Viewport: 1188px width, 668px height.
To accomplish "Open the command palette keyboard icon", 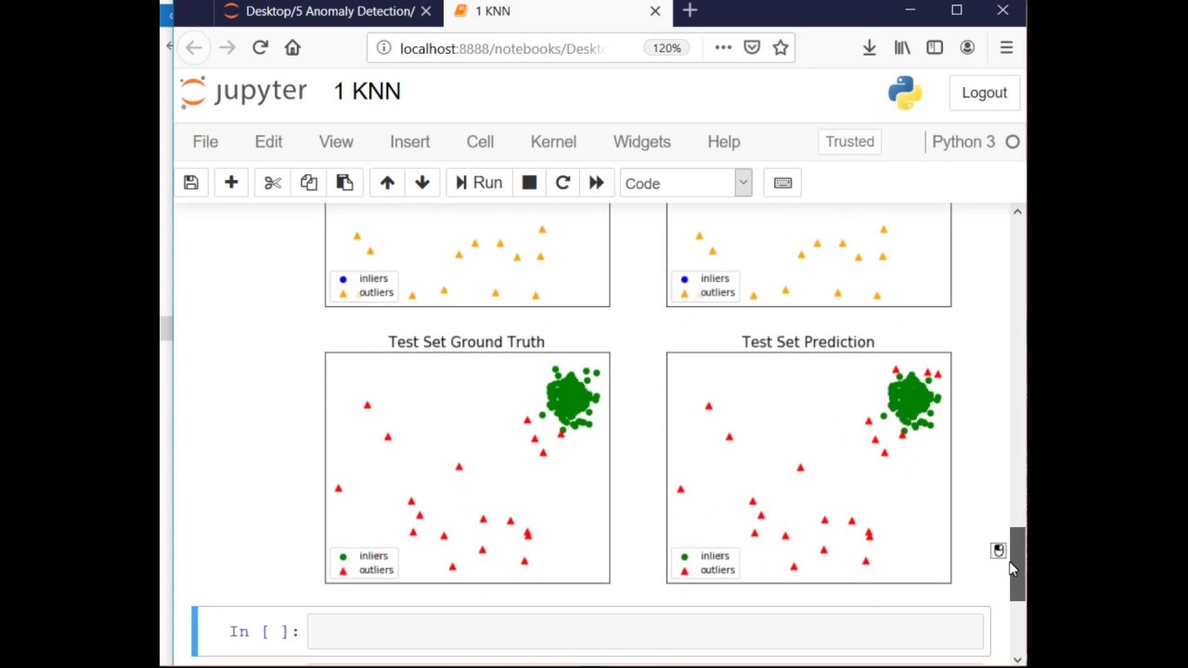I will coord(782,183).
